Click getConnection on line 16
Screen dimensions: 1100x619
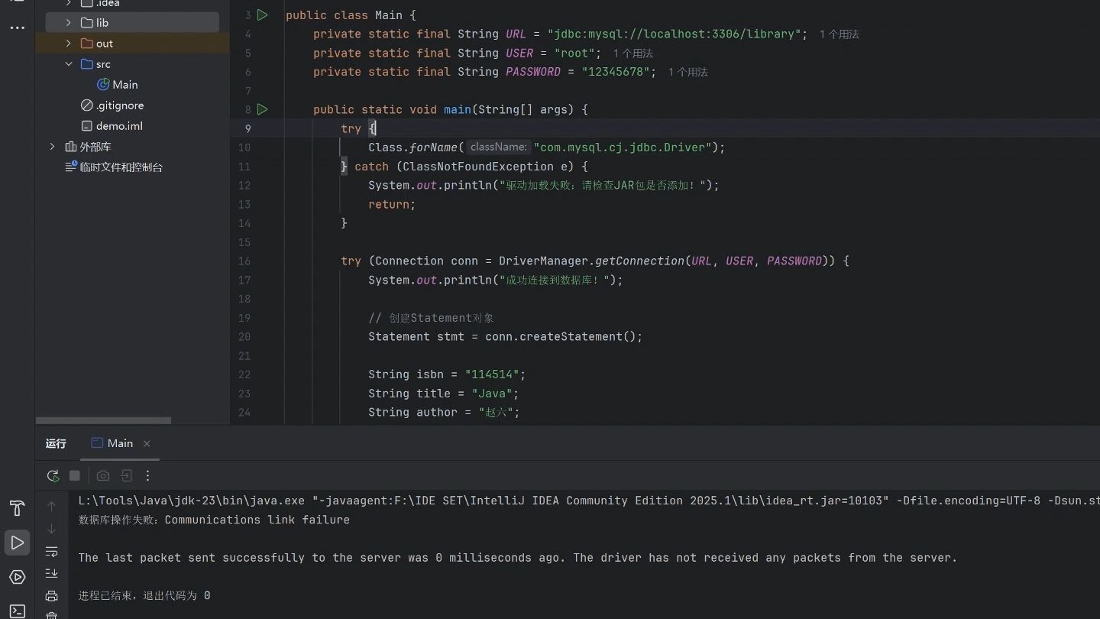[639, 261]
